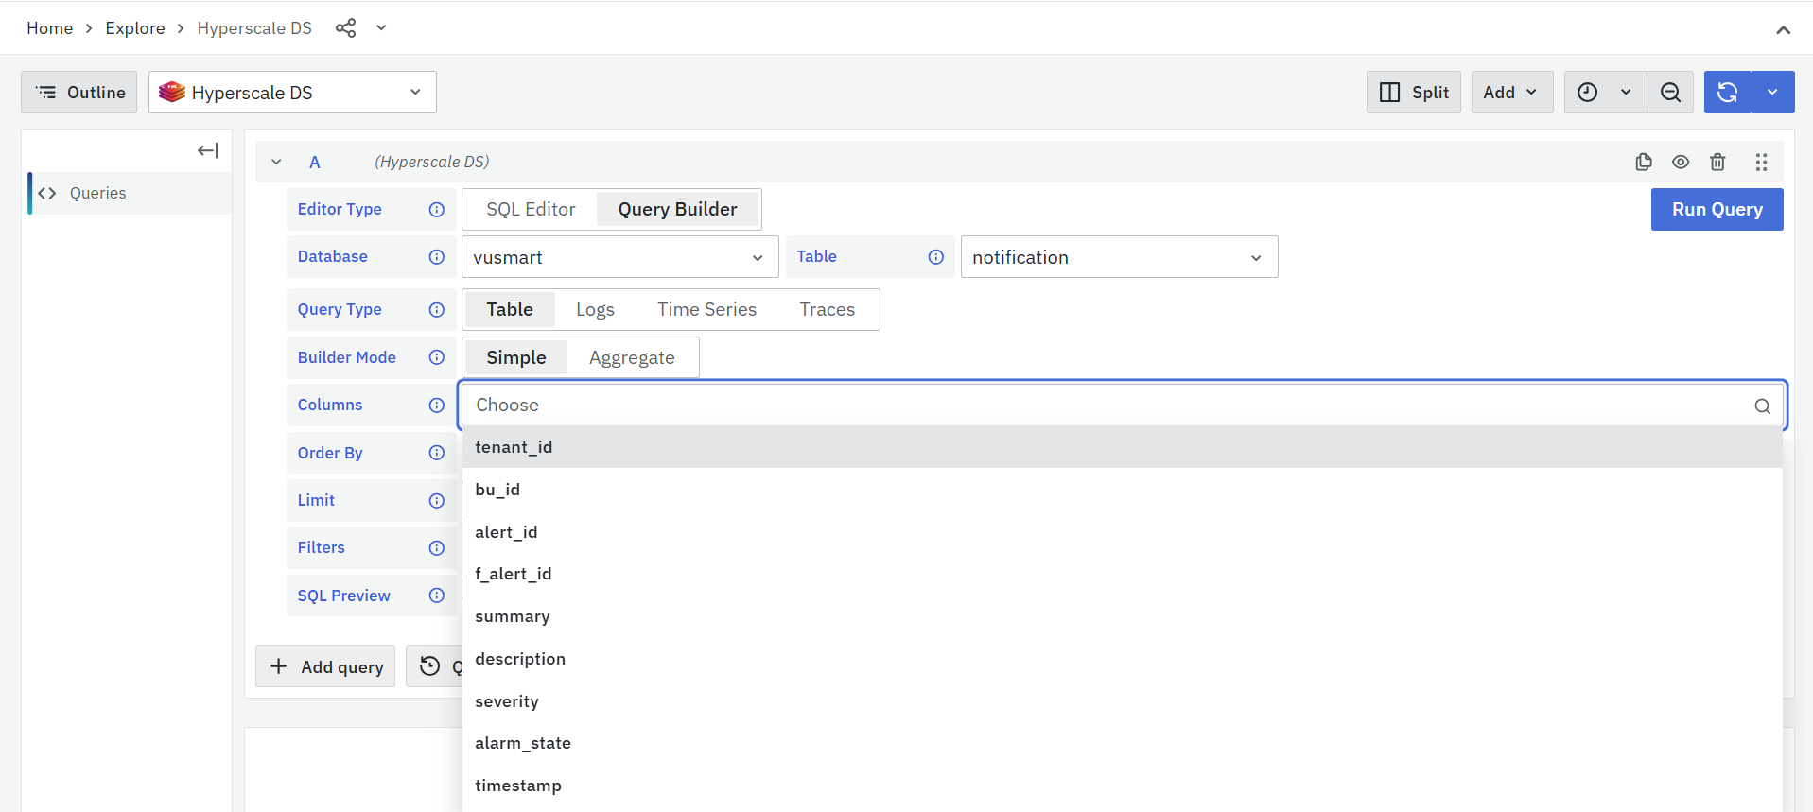1813x812 pixels.
Task: Switch editor to SQL Editor
Action: point(531,210)
